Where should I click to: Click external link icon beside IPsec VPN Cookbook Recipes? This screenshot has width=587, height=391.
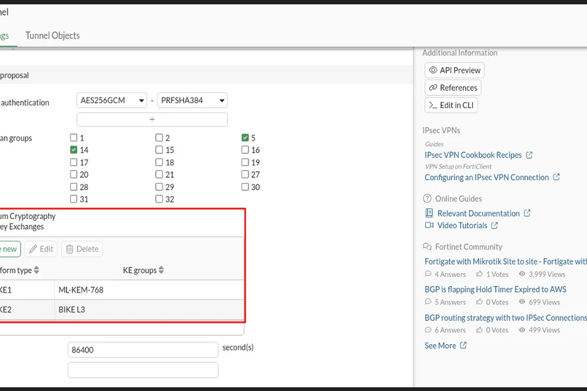[529, 155]
